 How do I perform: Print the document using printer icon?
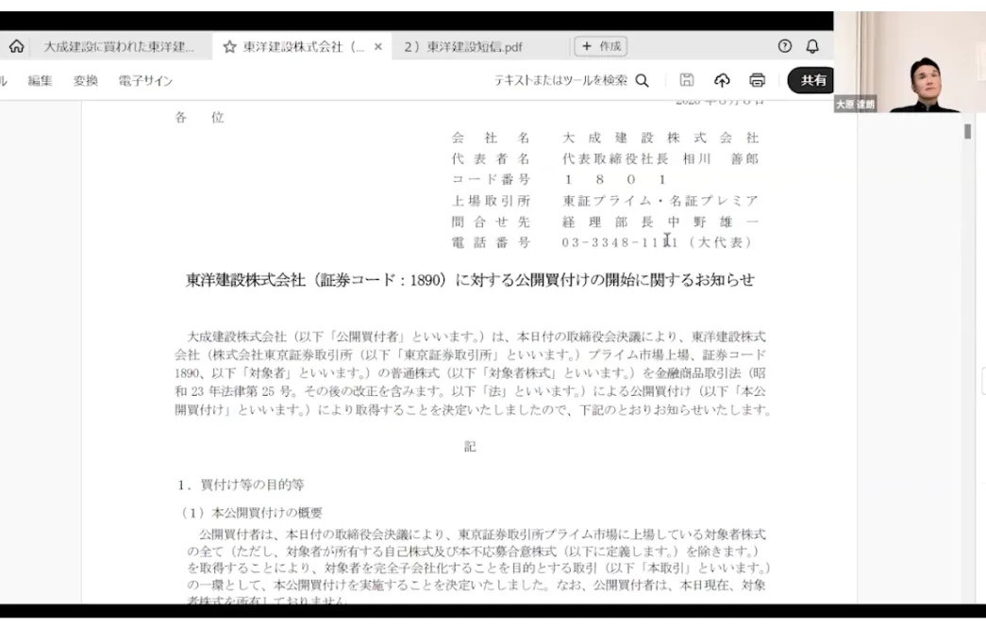757,80
